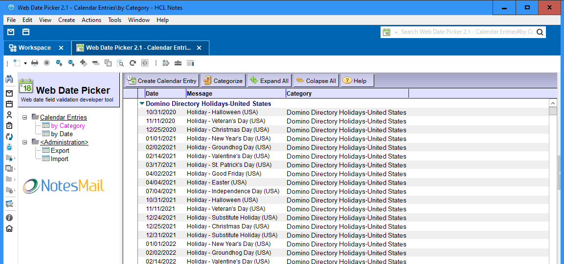The width and height of the screenshot is (564, 264).
Task: Click the Home icon in left sidebar
Action: [9, 228]
